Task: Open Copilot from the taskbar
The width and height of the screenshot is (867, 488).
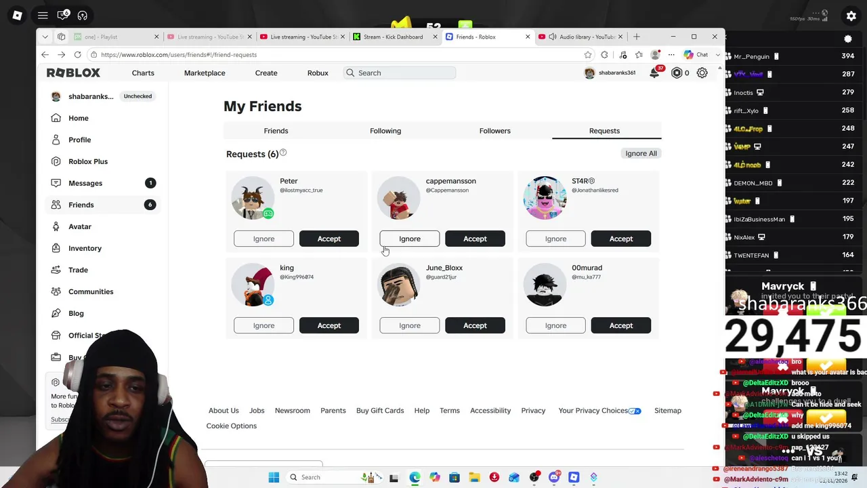Action: [x=434, y=478]
